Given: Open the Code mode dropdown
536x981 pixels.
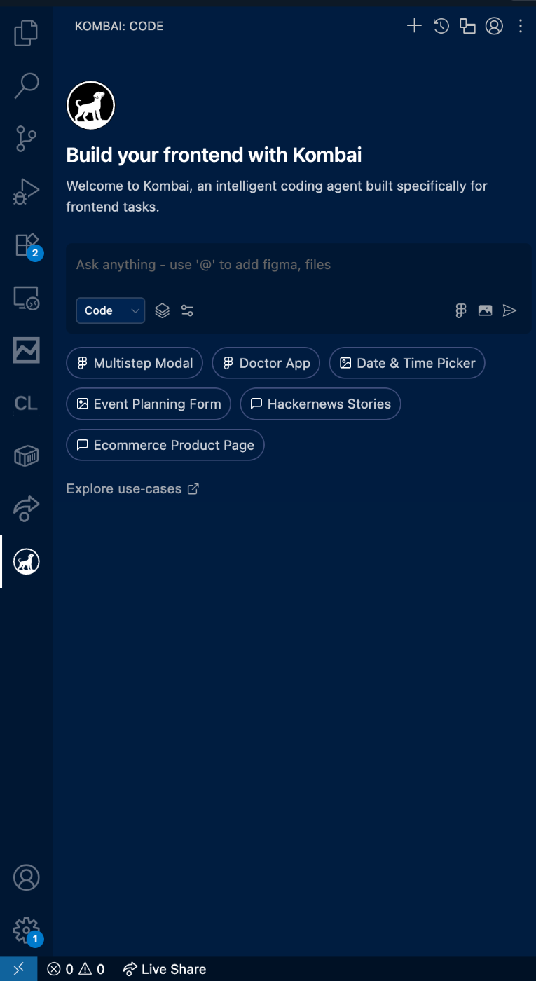Looking at the screenshot, I should [111, 310].
